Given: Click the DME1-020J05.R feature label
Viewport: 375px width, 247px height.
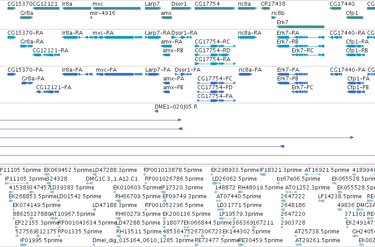Looking at the screenshot, I should 176,107.
